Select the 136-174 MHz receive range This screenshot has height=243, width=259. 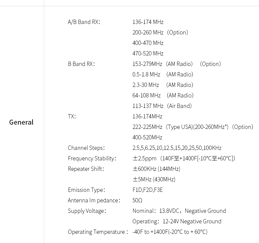[x=148, y=22]
